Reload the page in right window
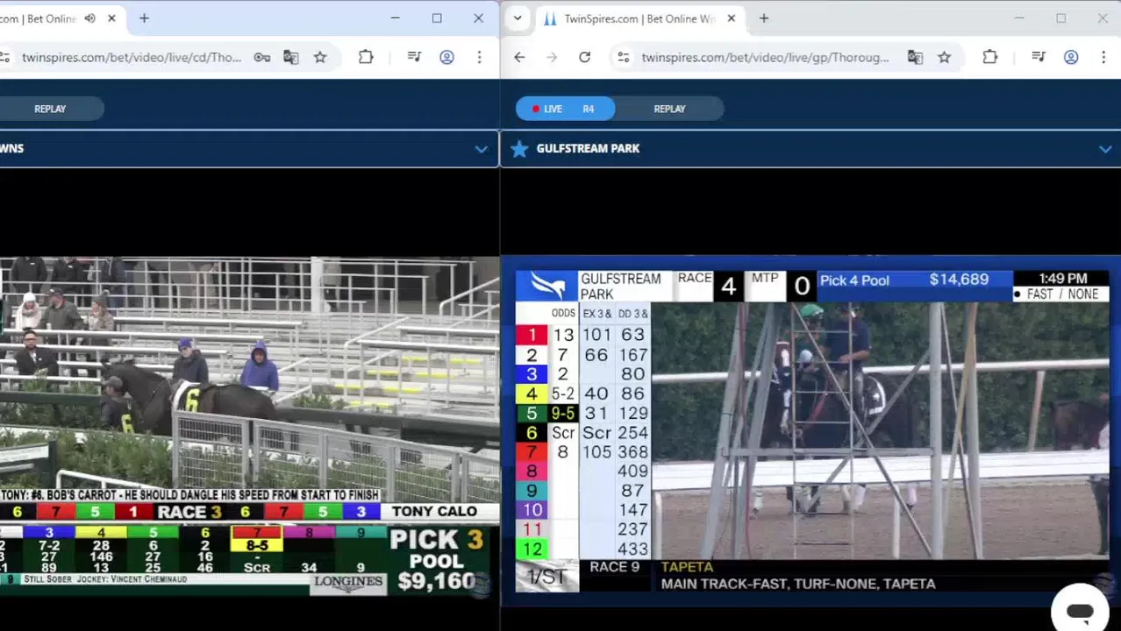Screen dimensions: 1121x631 584,57
